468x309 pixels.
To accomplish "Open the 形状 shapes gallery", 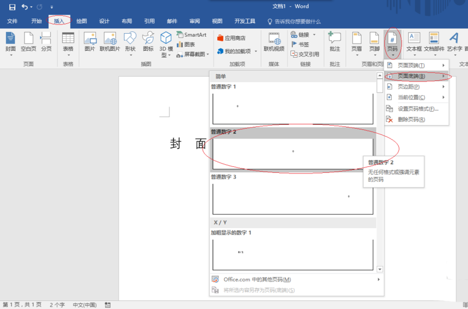I will (130, 42).
